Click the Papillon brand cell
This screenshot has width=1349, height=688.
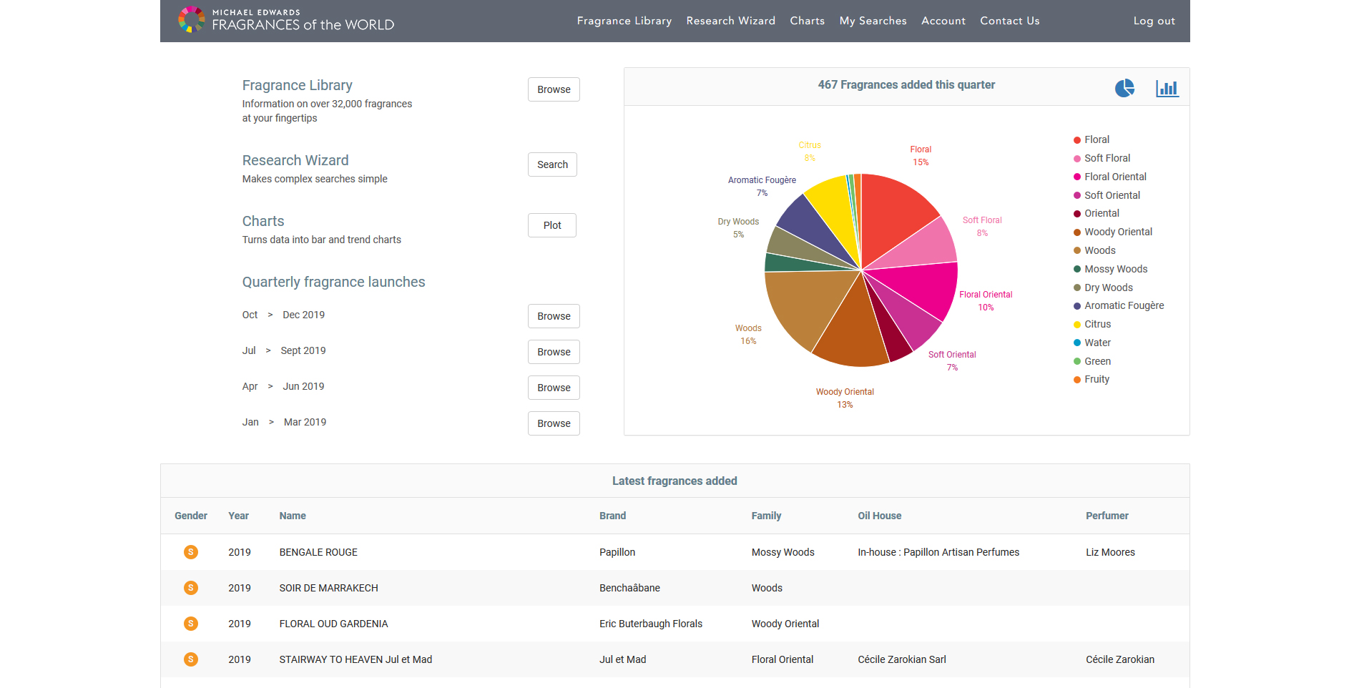617,552
